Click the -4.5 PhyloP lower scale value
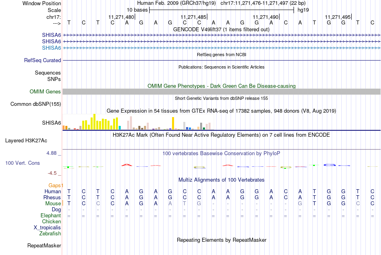The image size is (381, 255). click(x=52, y=173)
